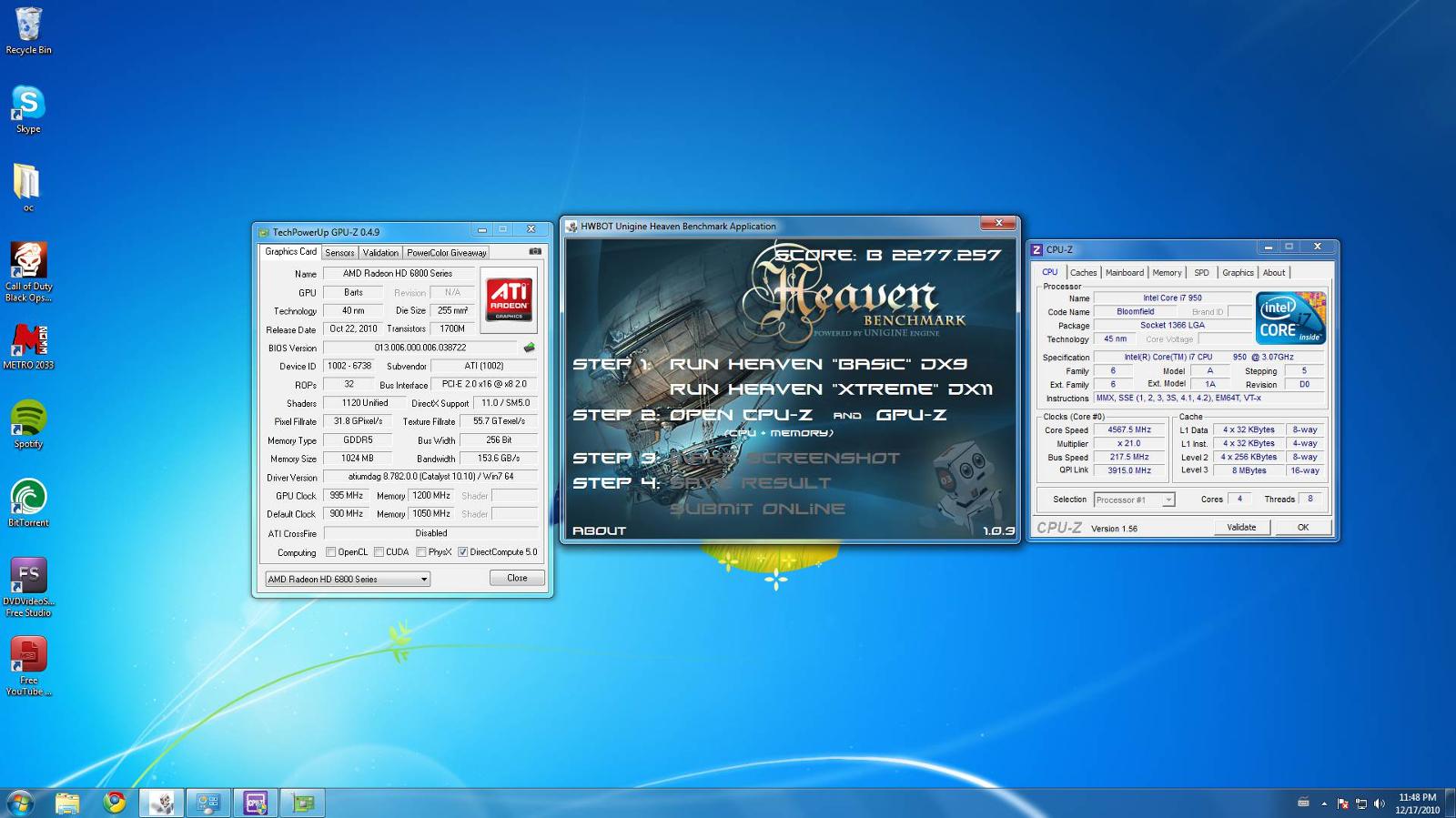Click the Show desktop button on the taskbar

[1451, 803]
